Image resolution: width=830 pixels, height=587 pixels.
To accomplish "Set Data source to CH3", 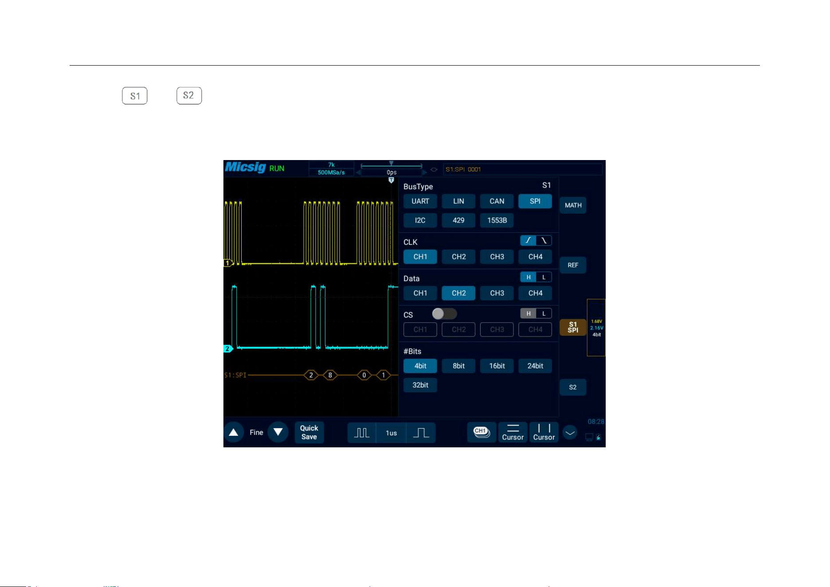I will tap(497, 293).
